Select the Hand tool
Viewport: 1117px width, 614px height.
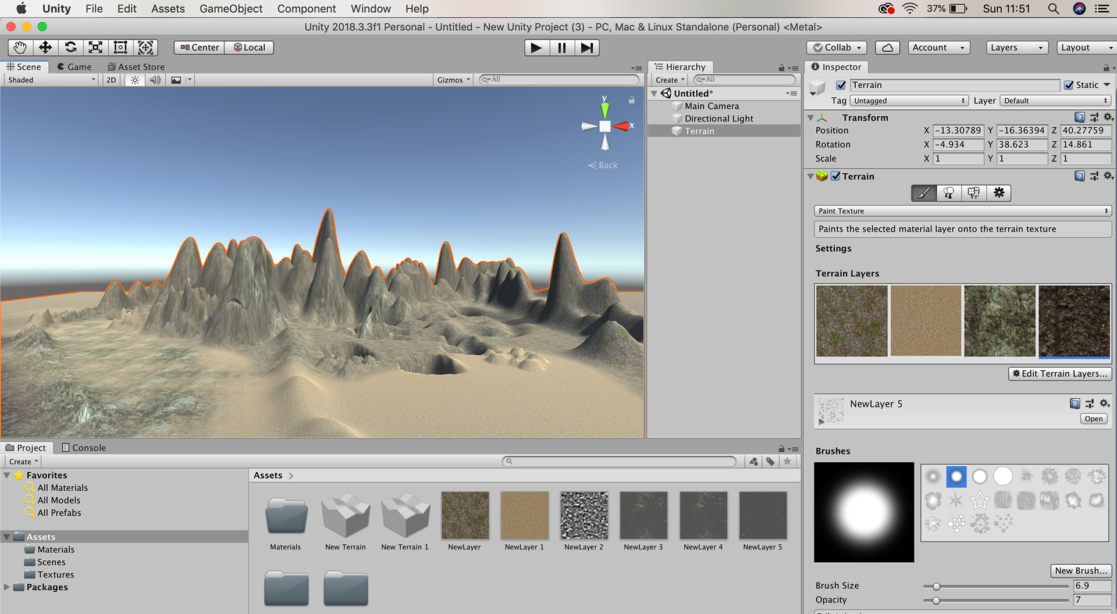click(x=20, y=48)
